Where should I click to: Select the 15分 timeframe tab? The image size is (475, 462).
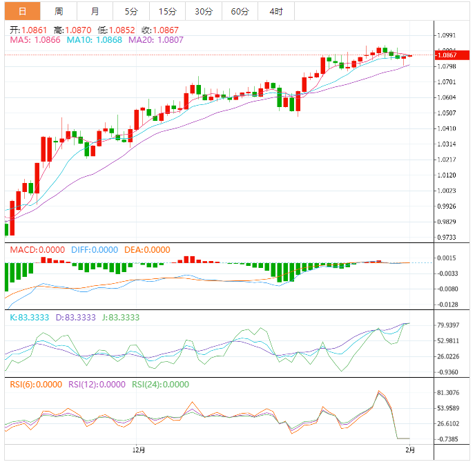click(x=167, y=12)
